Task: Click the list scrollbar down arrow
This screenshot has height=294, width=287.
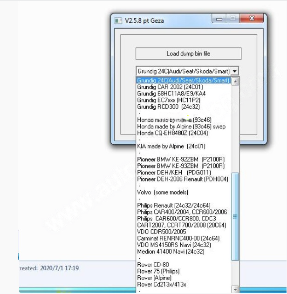Action: 235,289
